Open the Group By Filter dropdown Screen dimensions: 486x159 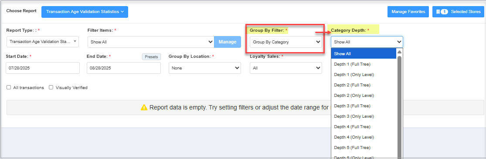tap(286, 42)
